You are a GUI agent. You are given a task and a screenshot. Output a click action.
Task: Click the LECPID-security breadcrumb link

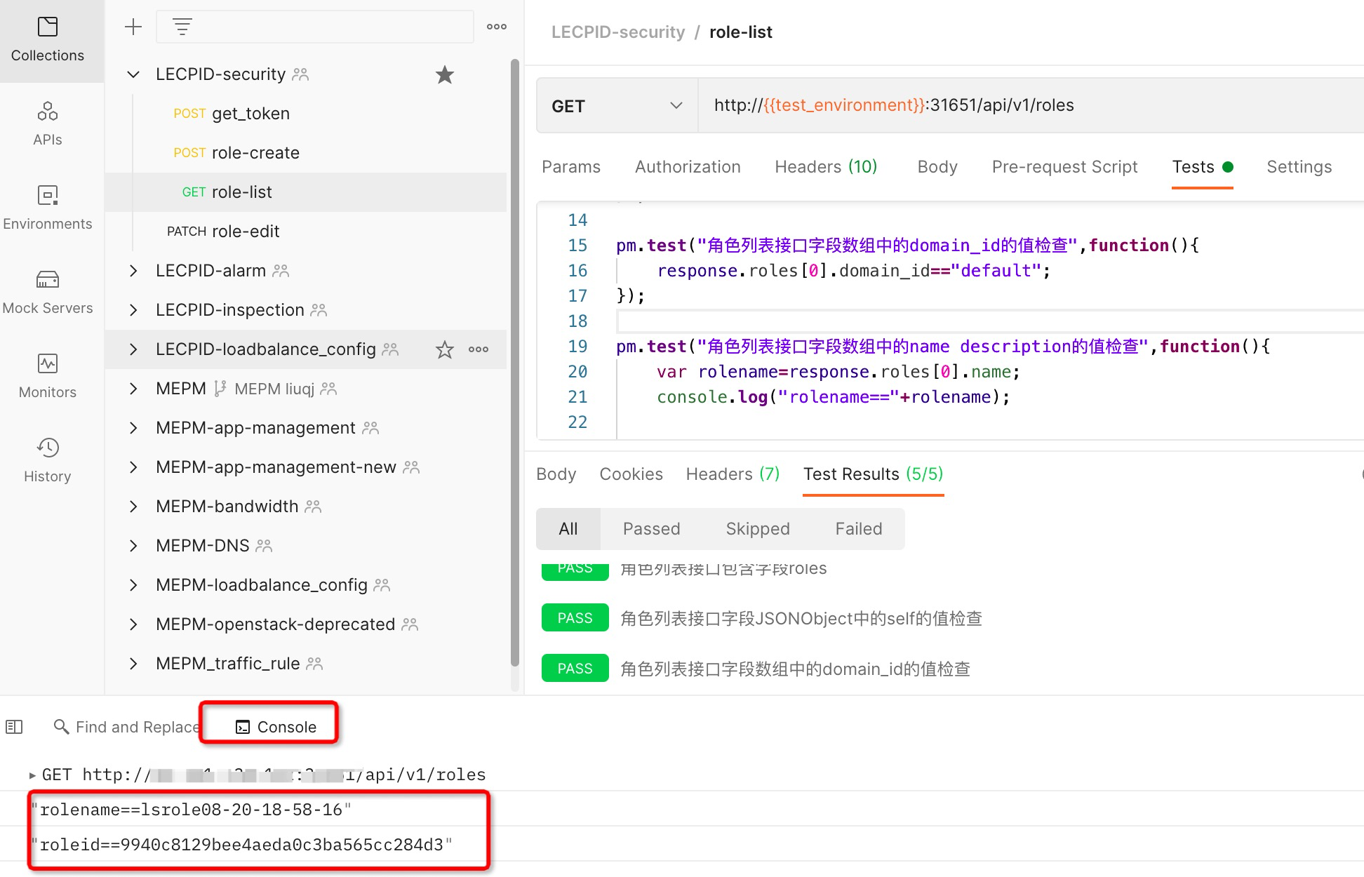(617, 32)
